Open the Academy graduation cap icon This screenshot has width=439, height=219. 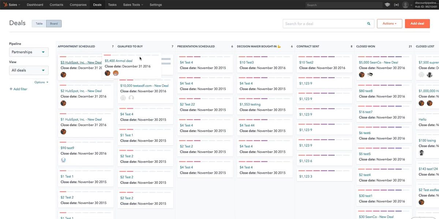coord(387,5)
